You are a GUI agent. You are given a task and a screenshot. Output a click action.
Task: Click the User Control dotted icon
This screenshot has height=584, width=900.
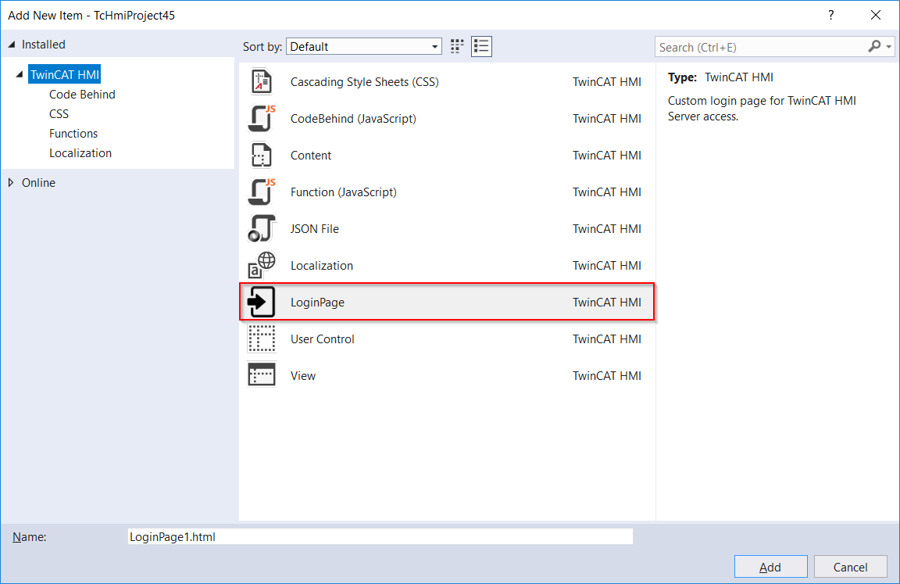[262, 339]
